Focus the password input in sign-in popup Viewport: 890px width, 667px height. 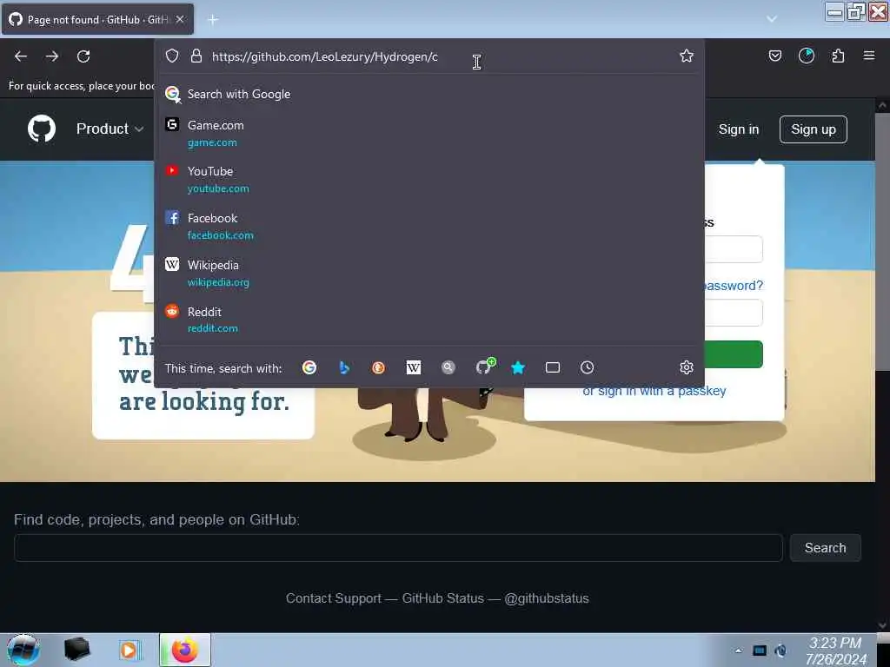point(734,313)
